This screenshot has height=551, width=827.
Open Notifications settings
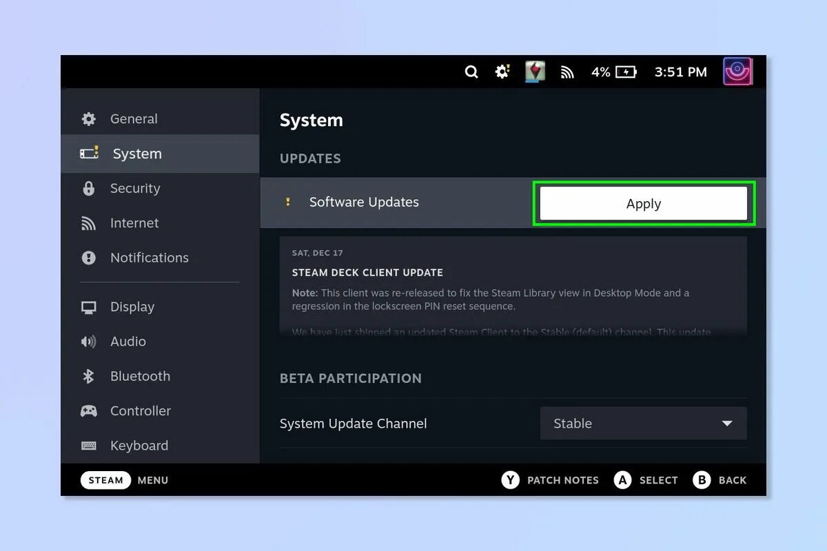click(x=160, y=258)
